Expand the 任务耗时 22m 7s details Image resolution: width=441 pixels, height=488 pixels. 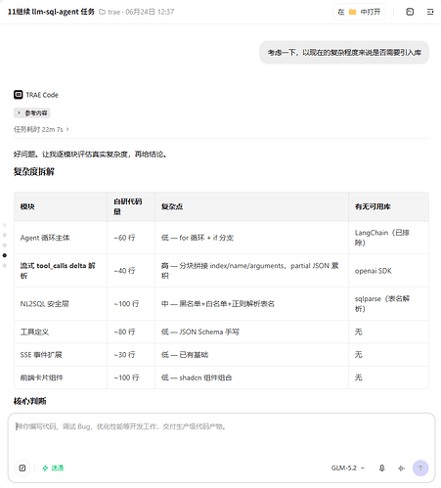(x=41, y=129)
